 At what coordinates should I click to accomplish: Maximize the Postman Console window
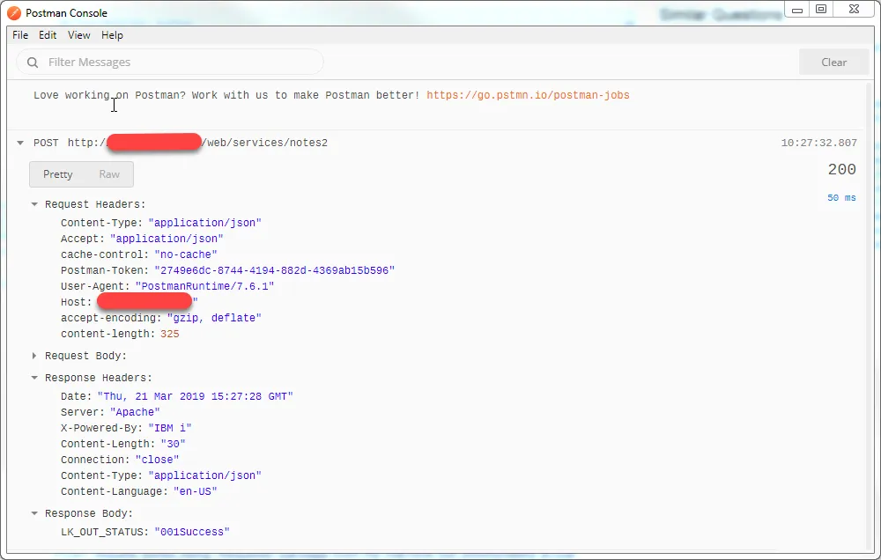click(821, 10)
